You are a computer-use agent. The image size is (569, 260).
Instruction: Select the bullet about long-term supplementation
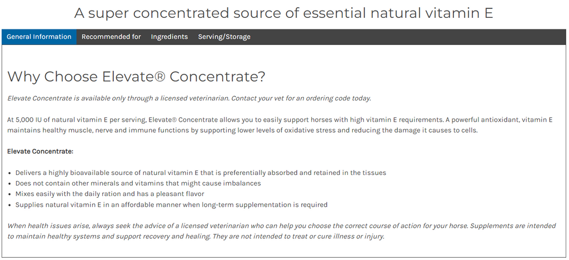(x=171, y=204)
